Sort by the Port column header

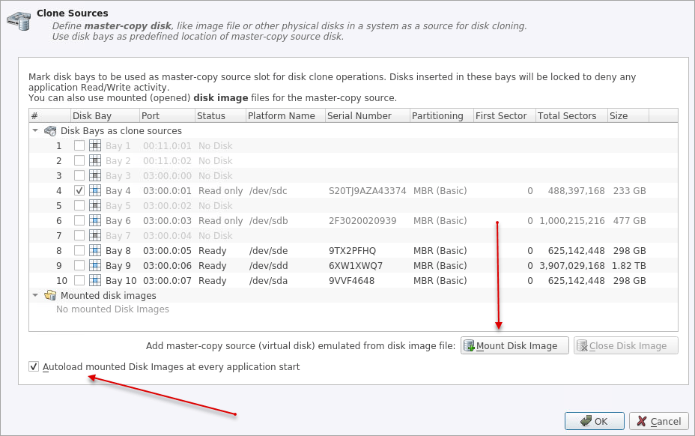point(167,116)
